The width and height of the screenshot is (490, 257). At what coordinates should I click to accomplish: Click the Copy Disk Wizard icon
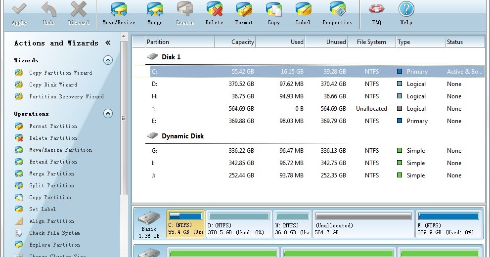click(19, 85)
